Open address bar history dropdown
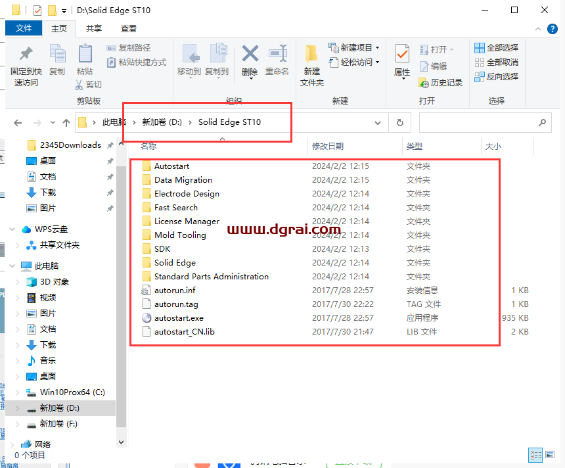This screenshot has width=565, height=468. coord(378,123)
